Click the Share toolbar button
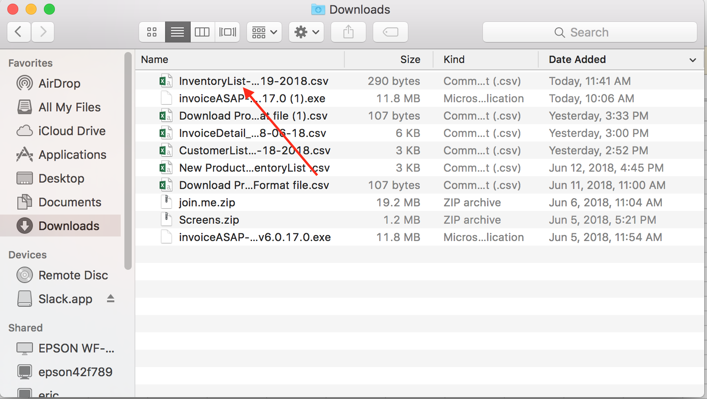 coord(348,32)
